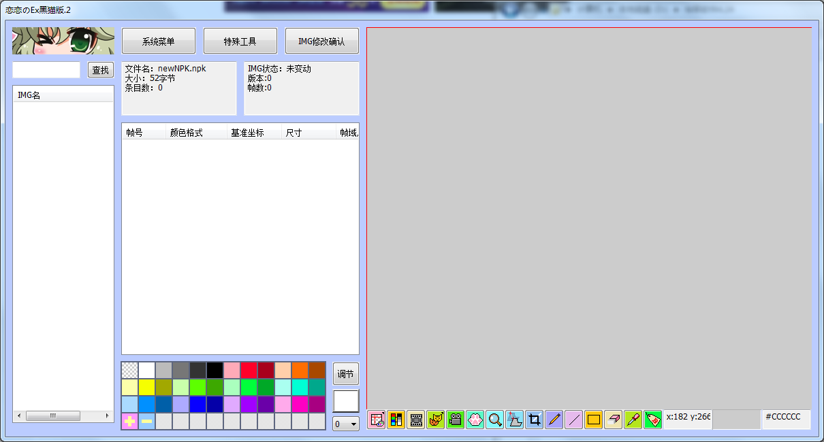Select the crop tool
The height and width of the screenshot is (442, 824).
point(535,420)
